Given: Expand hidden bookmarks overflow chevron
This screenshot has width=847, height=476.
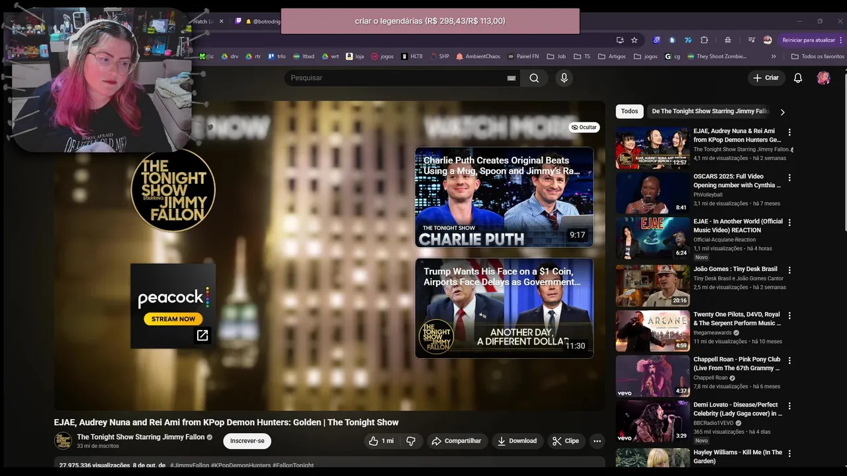Looking at the screenshot, I should (774, 56).
